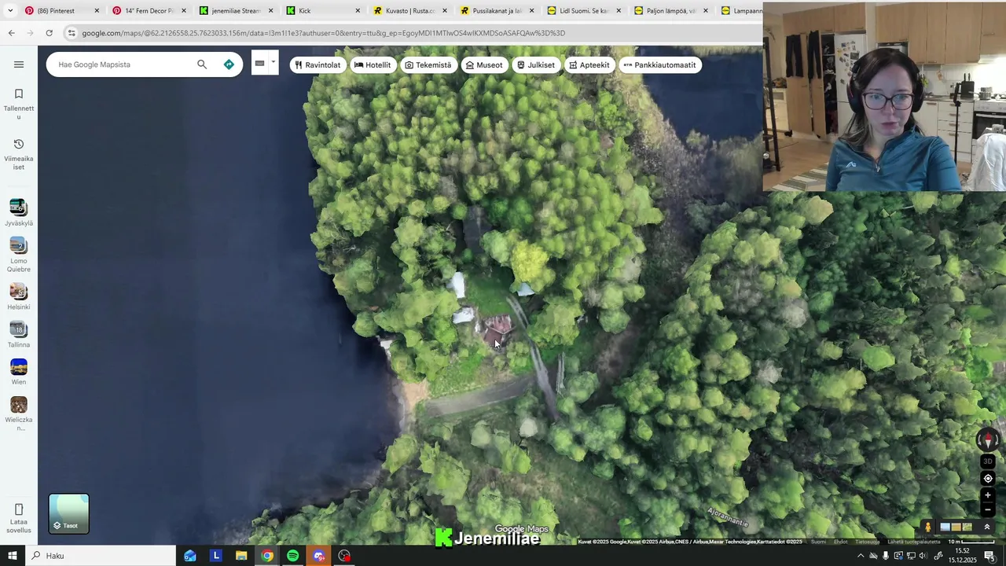
Task: Click the Ehdot terms link
Action: click(841, 542)
